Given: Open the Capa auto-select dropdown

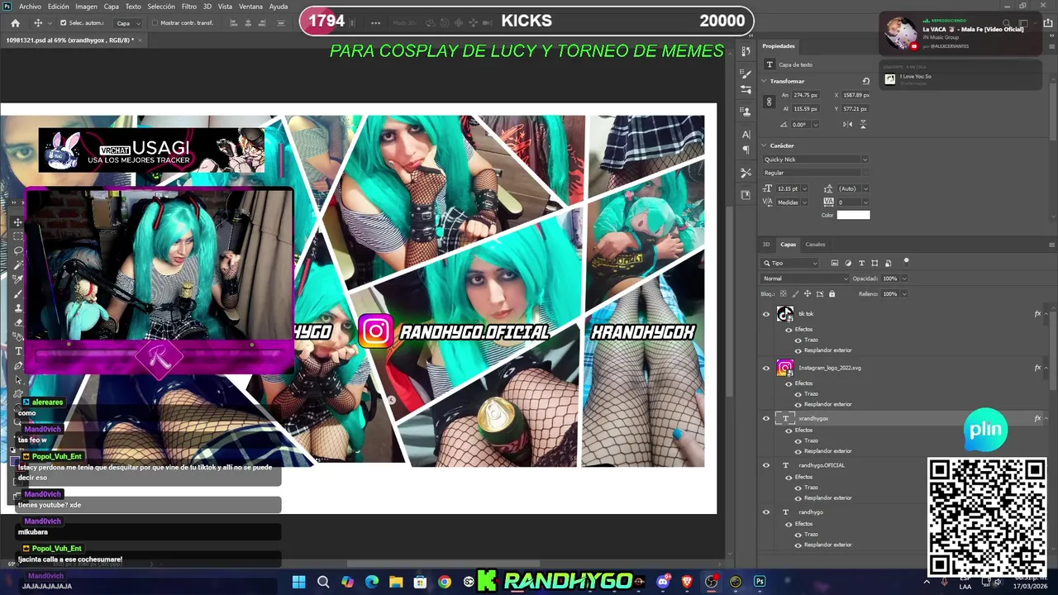Looking at the screenshot, I should [129, 23].
